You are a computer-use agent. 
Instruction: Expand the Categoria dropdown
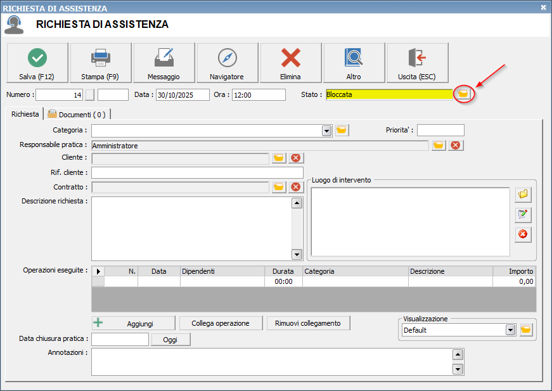click(x=327, y=131)
